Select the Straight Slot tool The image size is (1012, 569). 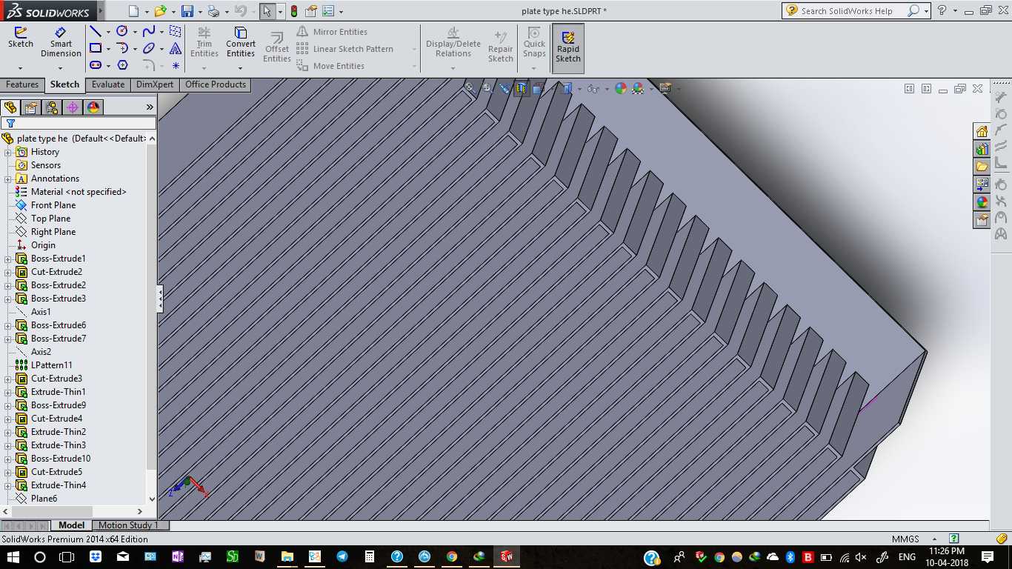coord(96,65)
